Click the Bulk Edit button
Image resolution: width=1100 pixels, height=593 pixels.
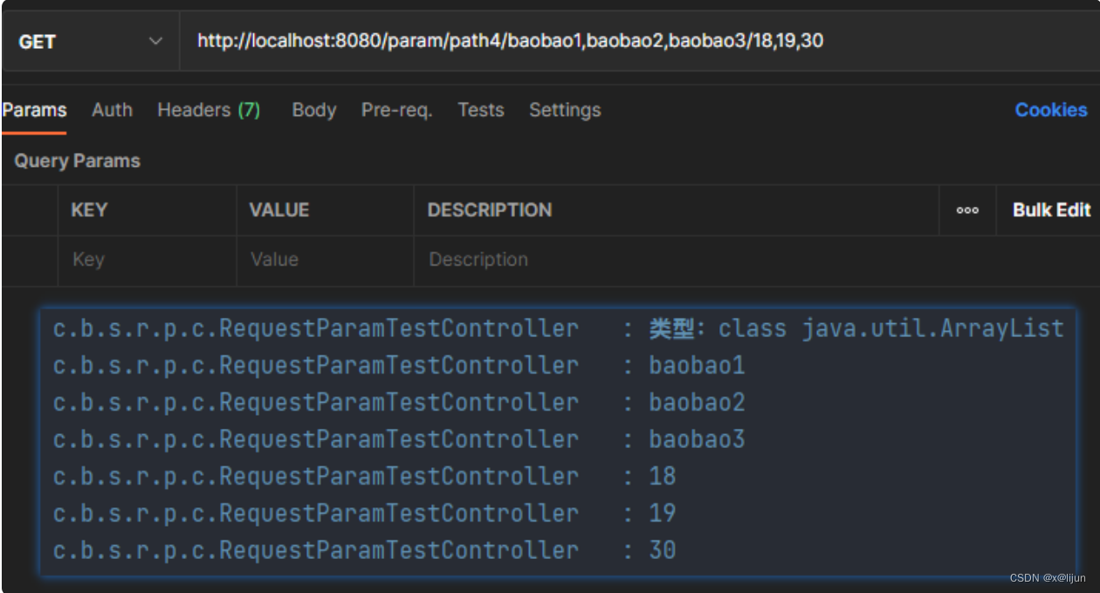pos(1051,210)
